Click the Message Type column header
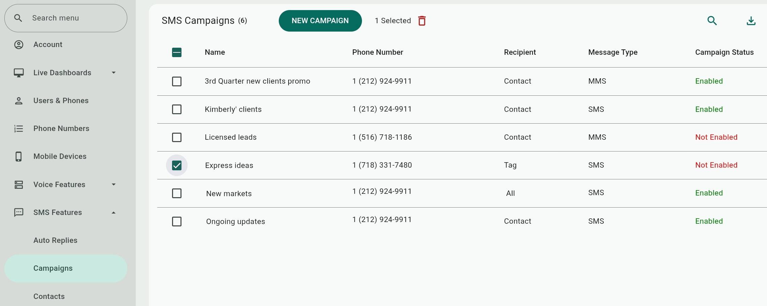Viewport: 767px width, 306px height. tap(613, 52)
